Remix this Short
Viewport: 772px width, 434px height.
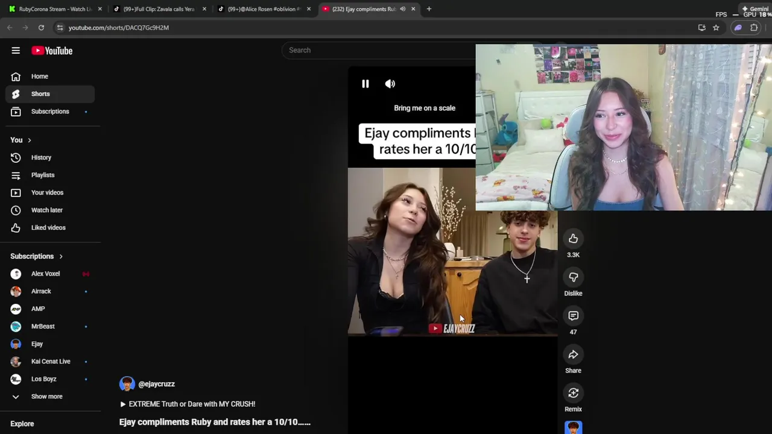[x=573, y=393]
